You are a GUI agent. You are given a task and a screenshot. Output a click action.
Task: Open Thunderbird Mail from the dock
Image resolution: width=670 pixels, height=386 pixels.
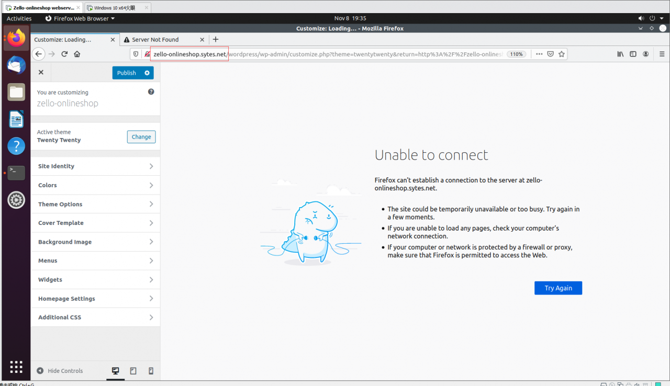coord(16,65)
